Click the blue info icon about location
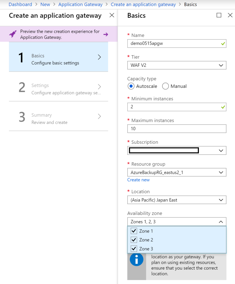Viewport: 235px width, 284px height. click(x=136, y=259)
